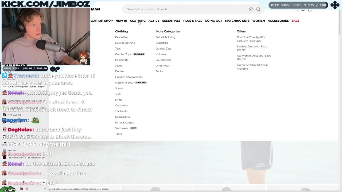
Task: Click Student Discount - Extra 12% Off
Action: (252, 48)
